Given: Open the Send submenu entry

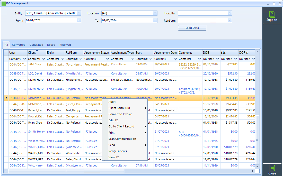Looking at the screenshot, I should 125,145.
